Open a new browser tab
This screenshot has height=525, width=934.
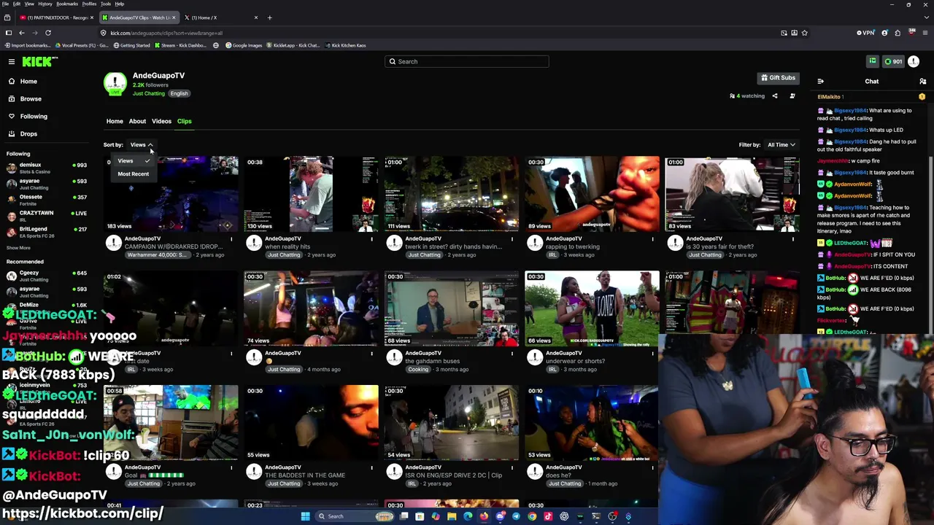click(269, 17)
